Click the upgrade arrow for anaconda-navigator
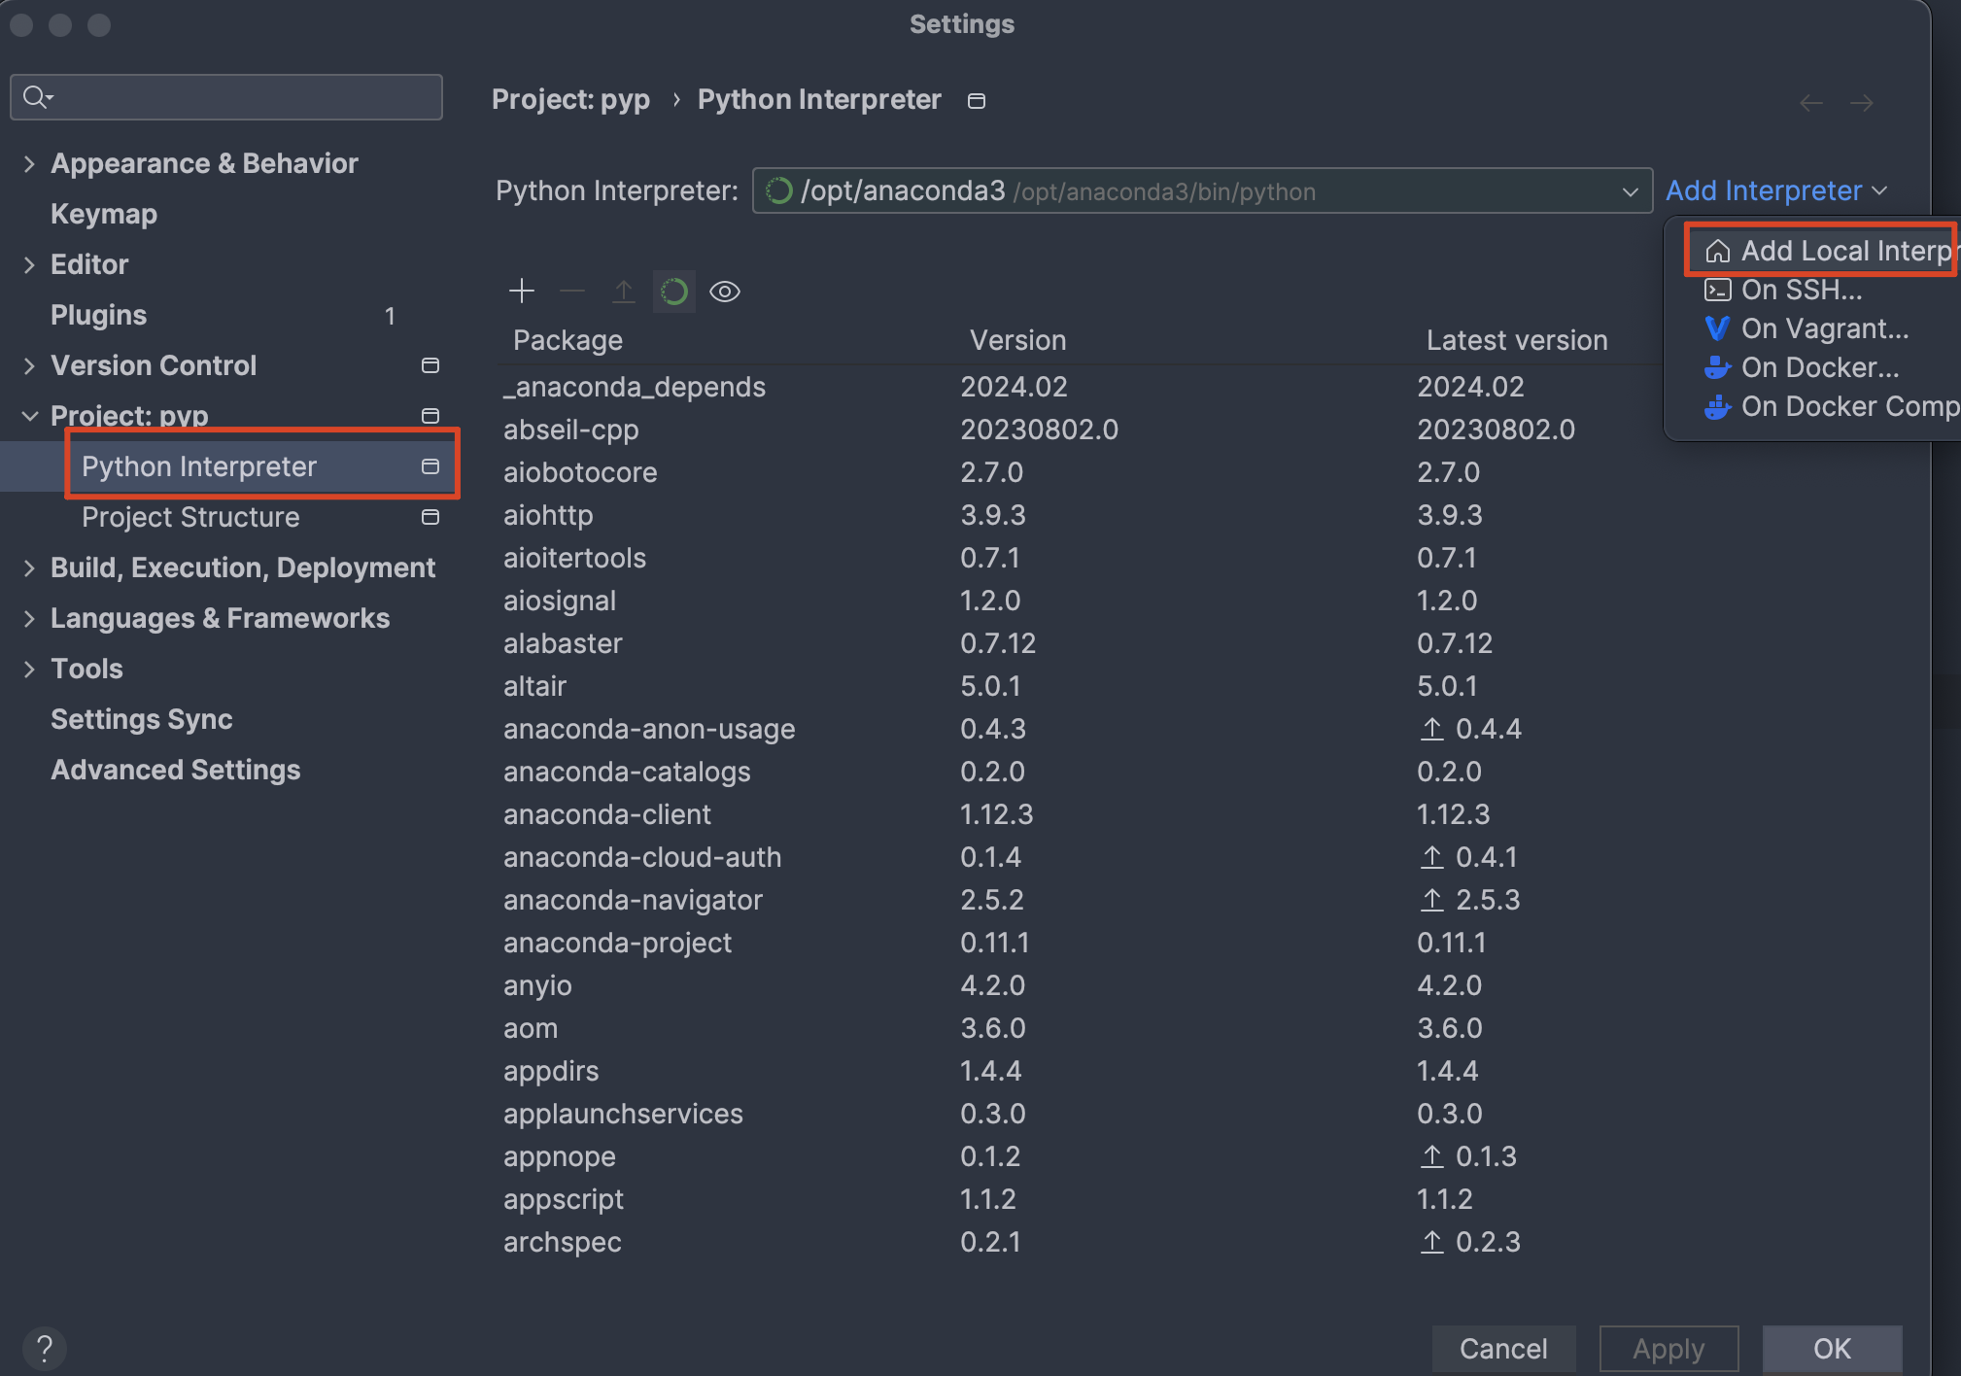1961x1376 pixels. coord(1431,900)
